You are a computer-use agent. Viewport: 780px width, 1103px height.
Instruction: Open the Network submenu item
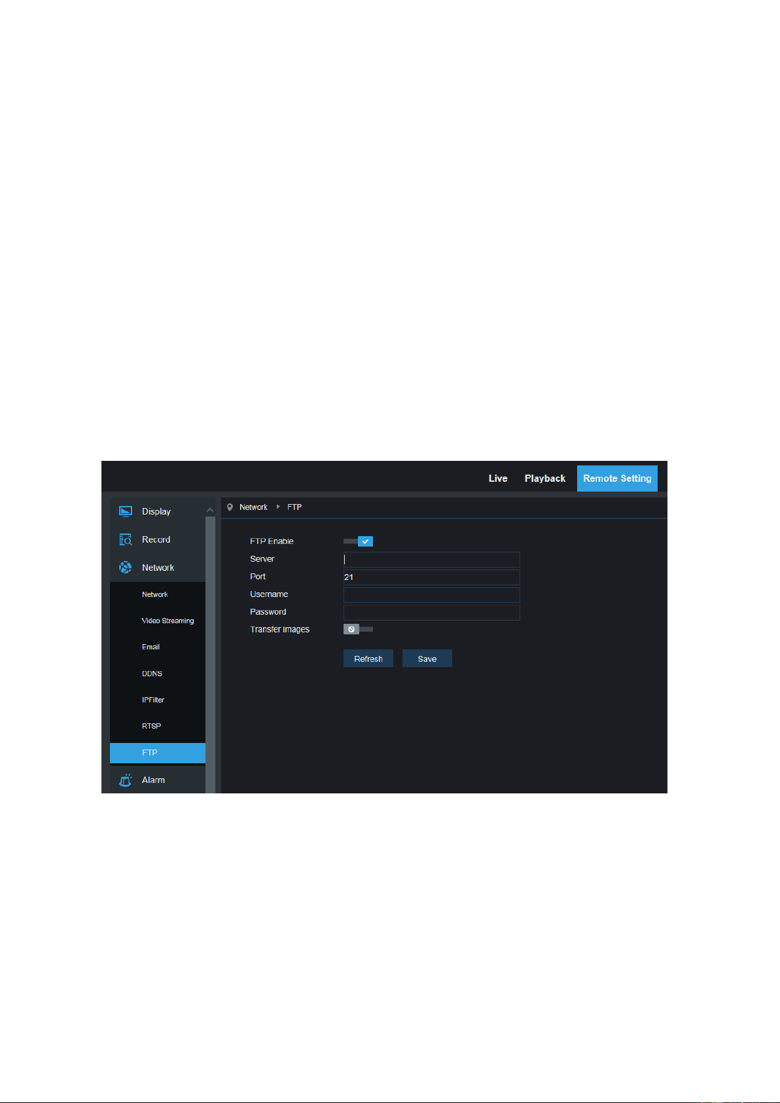click(155, 594)
